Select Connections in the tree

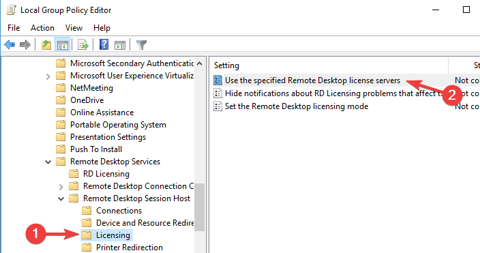coord(119,211)
